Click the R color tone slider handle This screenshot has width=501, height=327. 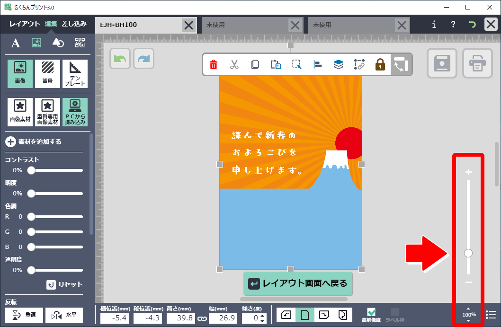click(x=31, y=217)
